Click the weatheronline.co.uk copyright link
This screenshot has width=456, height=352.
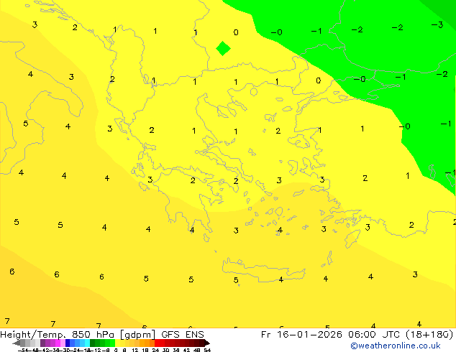pos(395,346)
